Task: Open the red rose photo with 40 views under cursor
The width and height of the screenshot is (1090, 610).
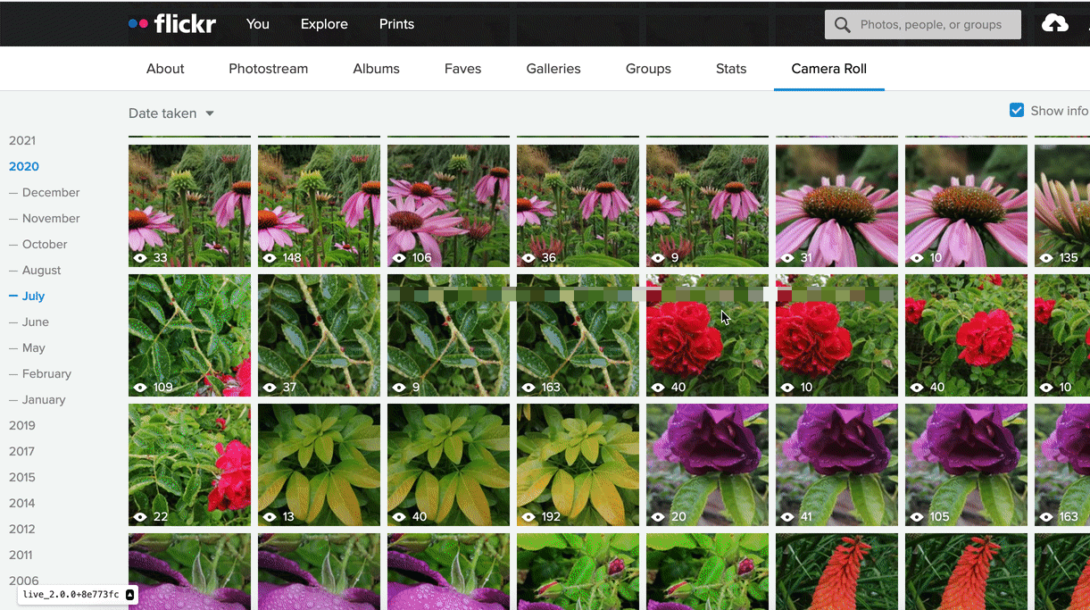Action: (707, 335)
